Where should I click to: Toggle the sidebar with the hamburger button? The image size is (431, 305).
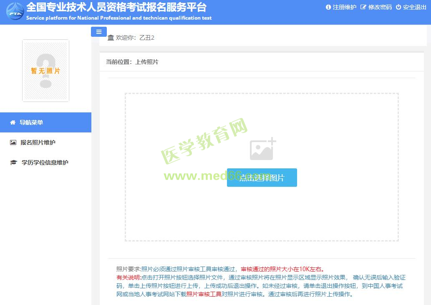[x=99, y=32]
